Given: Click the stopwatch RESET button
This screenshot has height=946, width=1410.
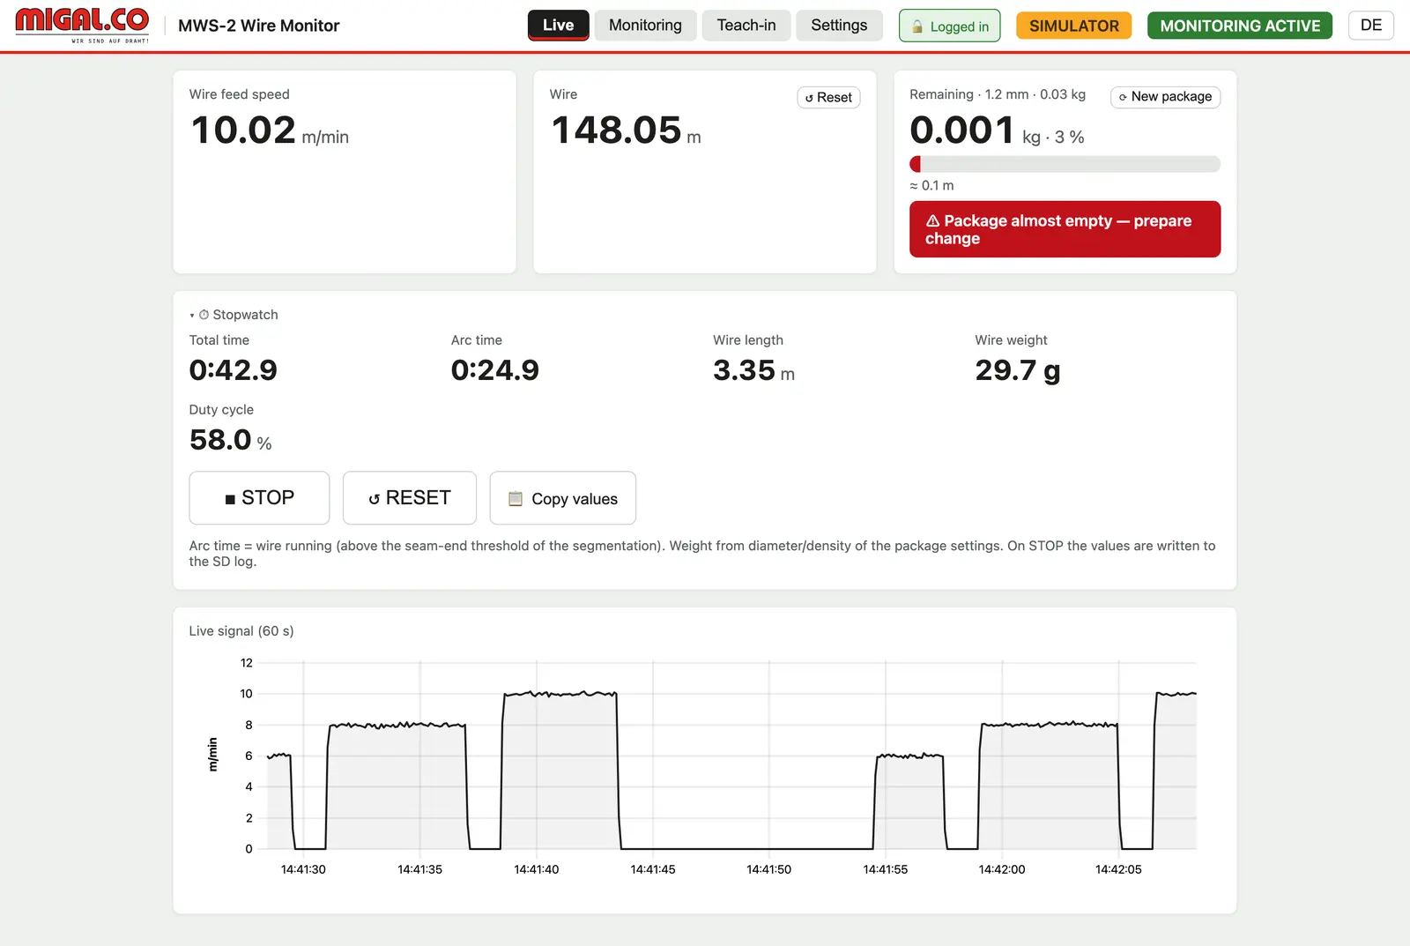Looking at the screenshot, I should pos(410,498).
